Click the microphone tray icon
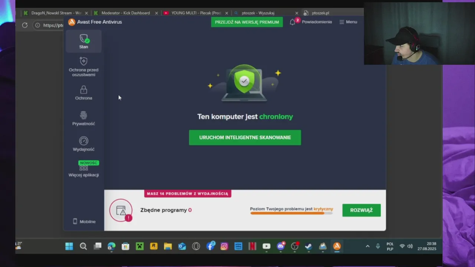This screenshot has width=475, height=267. click(378, 246)
